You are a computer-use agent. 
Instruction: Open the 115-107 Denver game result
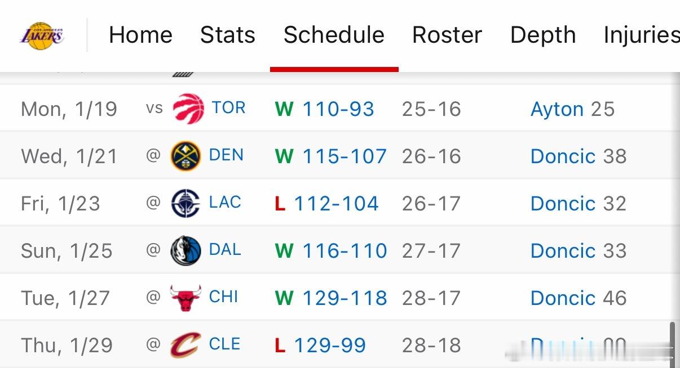click(x=345, y=156)
